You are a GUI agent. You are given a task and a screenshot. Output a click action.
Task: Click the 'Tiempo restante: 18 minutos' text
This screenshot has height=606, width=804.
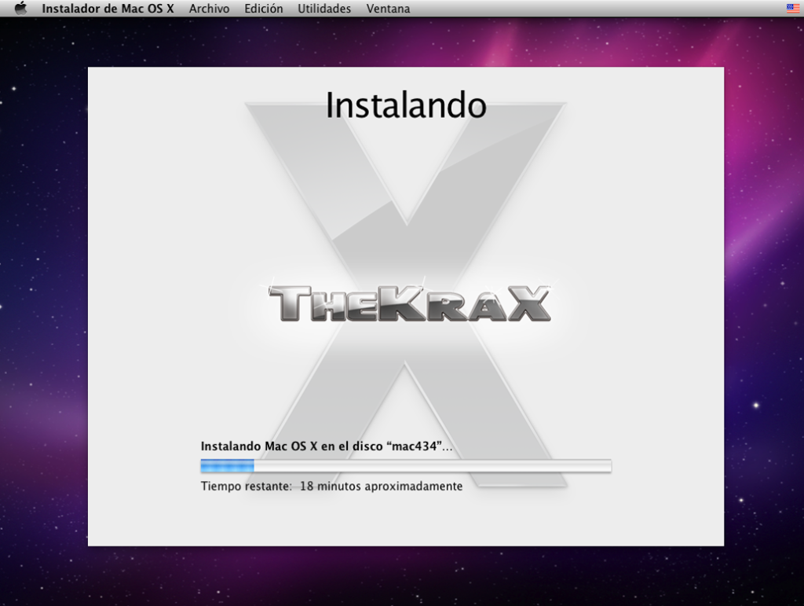coord(331,486)
